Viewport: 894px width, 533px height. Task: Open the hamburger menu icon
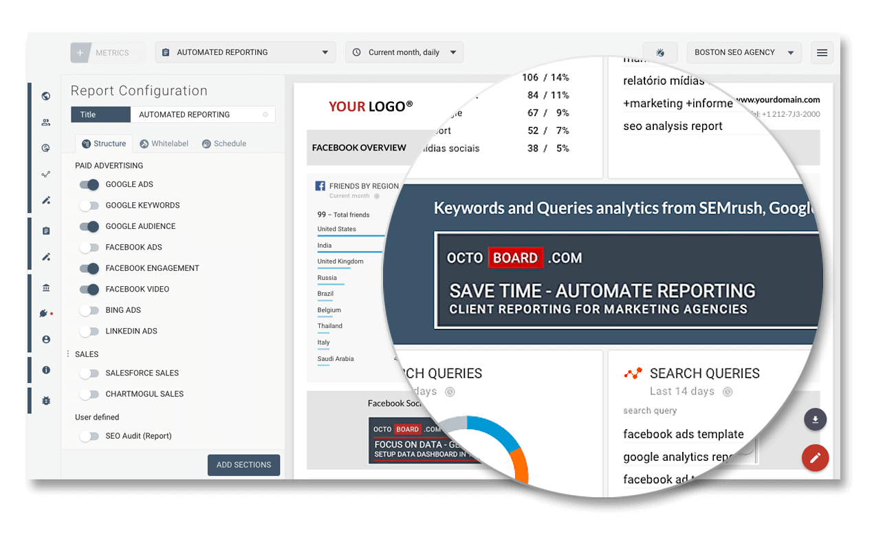[x=822, y=53]
